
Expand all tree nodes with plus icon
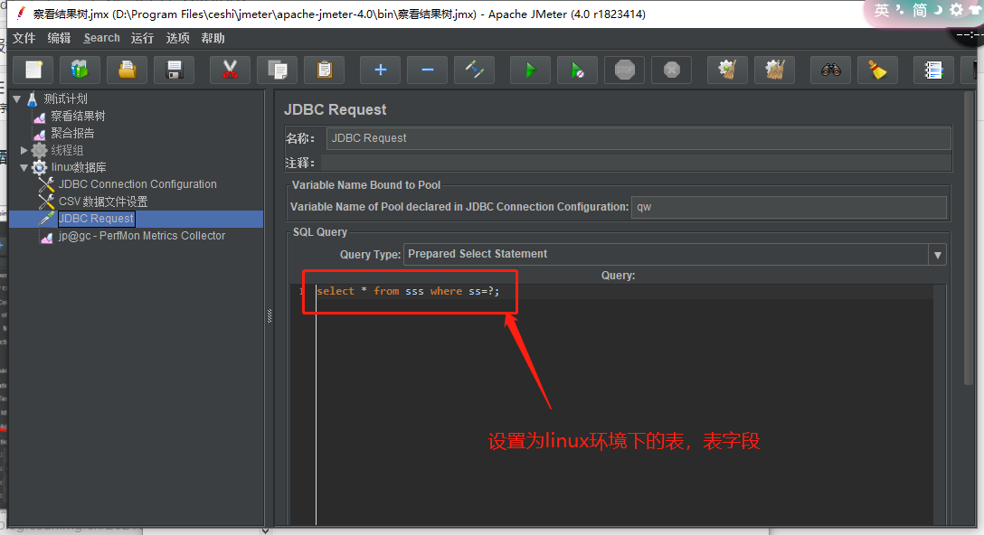[380, 70]
